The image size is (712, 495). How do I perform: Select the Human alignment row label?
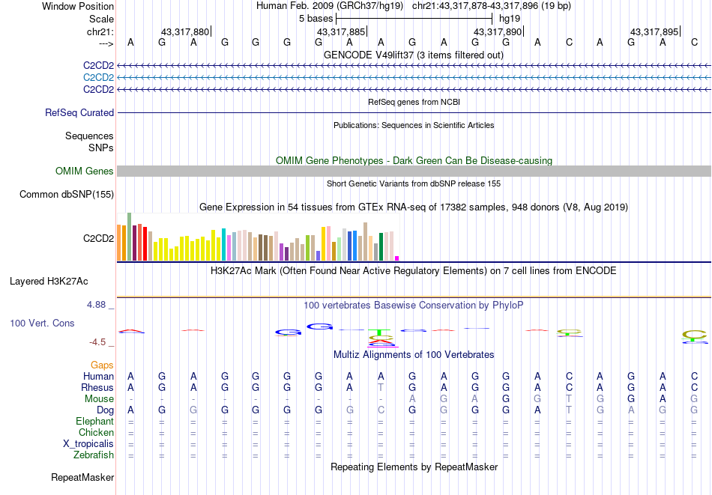click(x=98, y=376)
